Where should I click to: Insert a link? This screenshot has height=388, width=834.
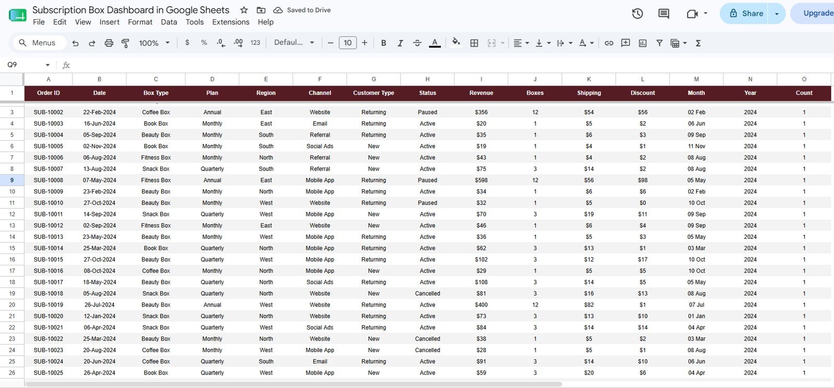click(x=609, y=43)
